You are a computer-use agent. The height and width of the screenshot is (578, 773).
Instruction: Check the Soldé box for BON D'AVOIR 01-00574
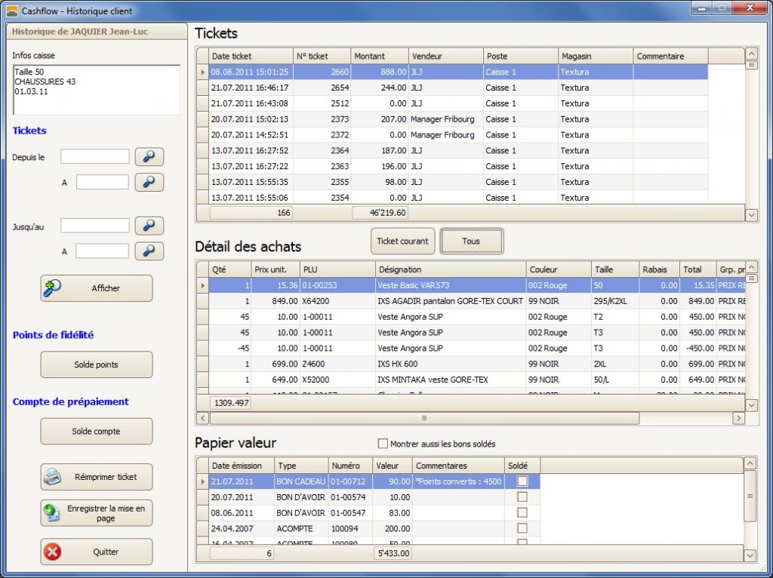tap(522, 497)
